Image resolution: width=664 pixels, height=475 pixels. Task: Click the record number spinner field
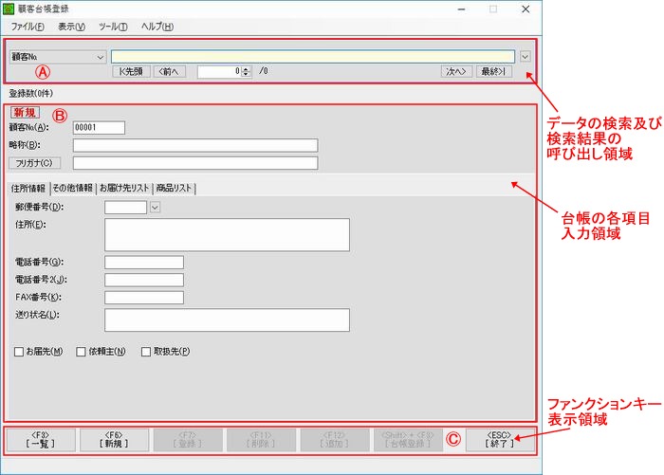[219, 71]
